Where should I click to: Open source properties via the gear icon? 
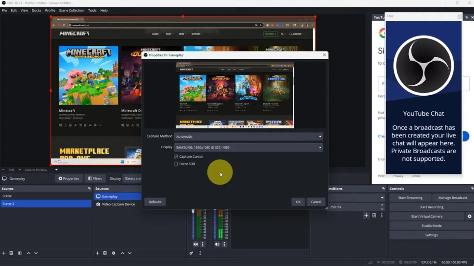(114, 253)
